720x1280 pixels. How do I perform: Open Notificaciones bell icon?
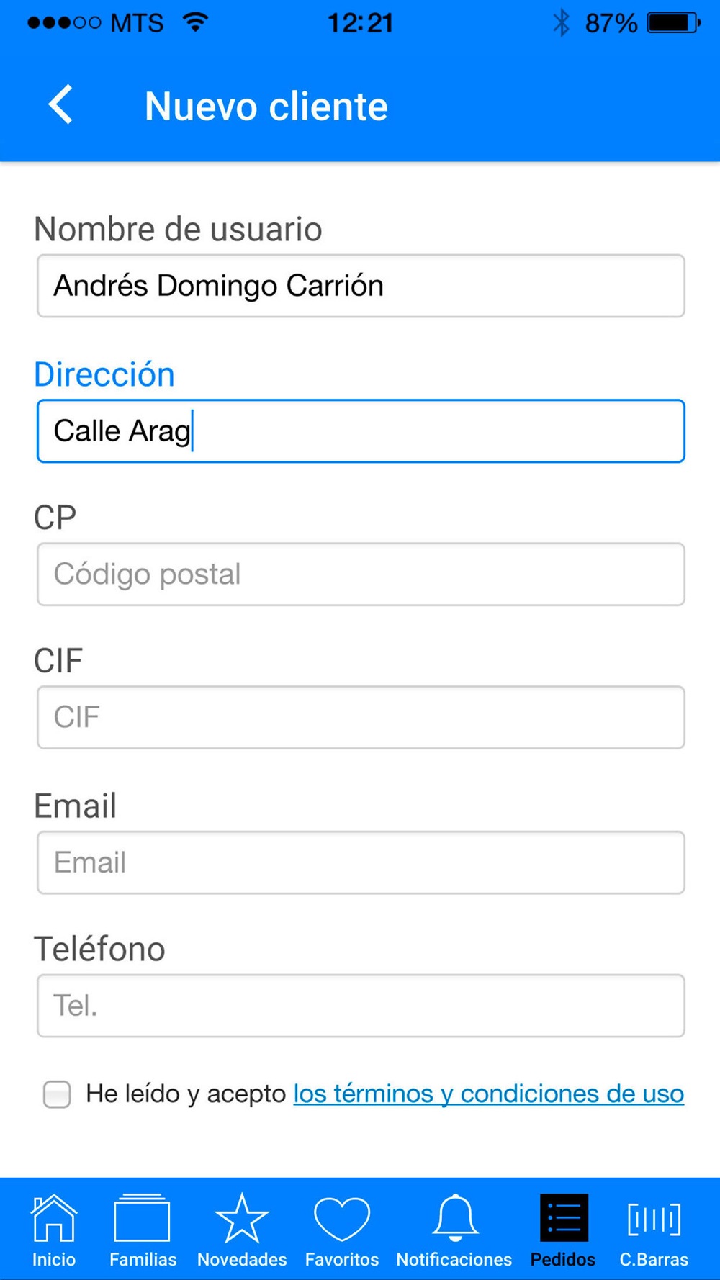[x=454, y=1218]
